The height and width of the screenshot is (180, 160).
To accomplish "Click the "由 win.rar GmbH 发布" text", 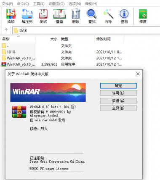I will 48,120.
